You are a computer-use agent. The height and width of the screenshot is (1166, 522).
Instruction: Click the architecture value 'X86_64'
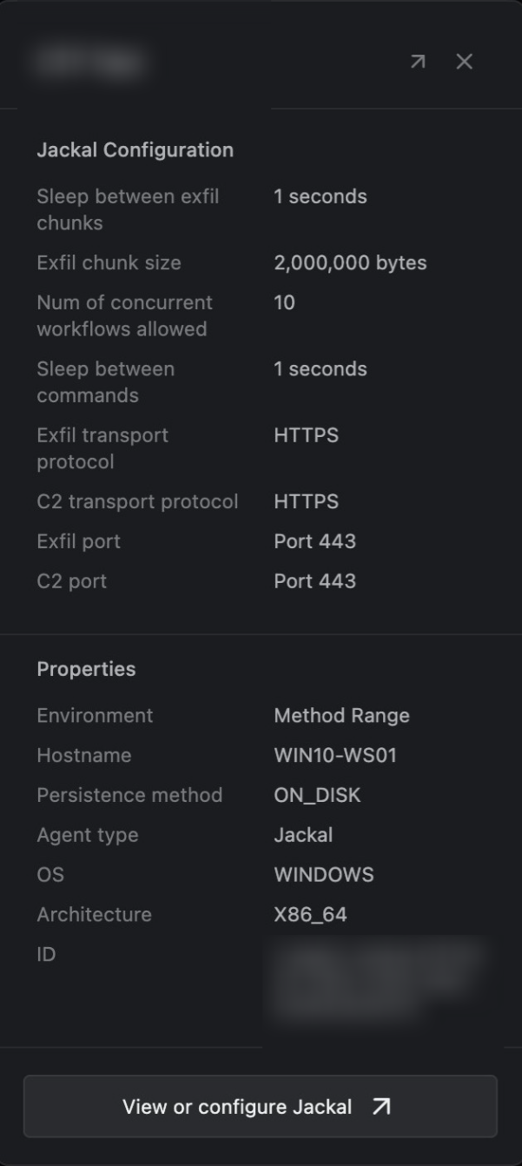pyautogui.click(x=310, y=915)
